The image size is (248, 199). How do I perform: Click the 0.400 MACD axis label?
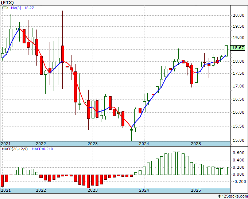tap(239, 160)
